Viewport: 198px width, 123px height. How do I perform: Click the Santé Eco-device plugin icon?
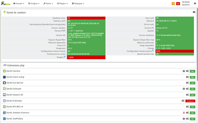point(4,83)
